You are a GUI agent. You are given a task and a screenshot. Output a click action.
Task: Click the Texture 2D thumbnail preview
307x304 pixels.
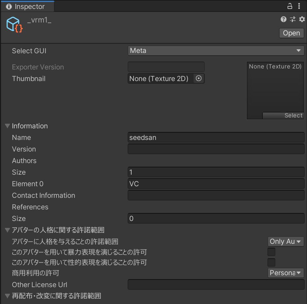(x=275, y=91)
